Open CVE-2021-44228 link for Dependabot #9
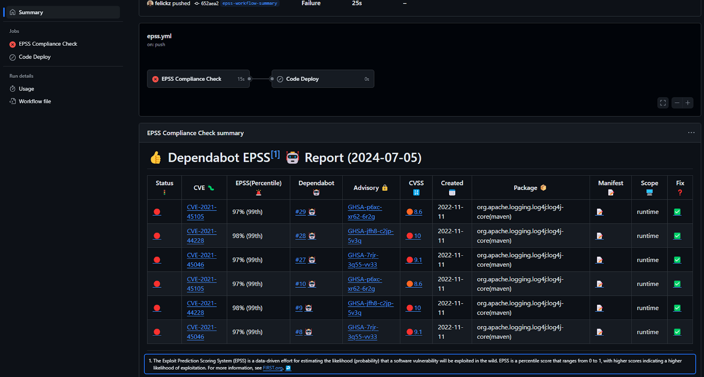The image size is (704, 377). (x=202, y=308)
